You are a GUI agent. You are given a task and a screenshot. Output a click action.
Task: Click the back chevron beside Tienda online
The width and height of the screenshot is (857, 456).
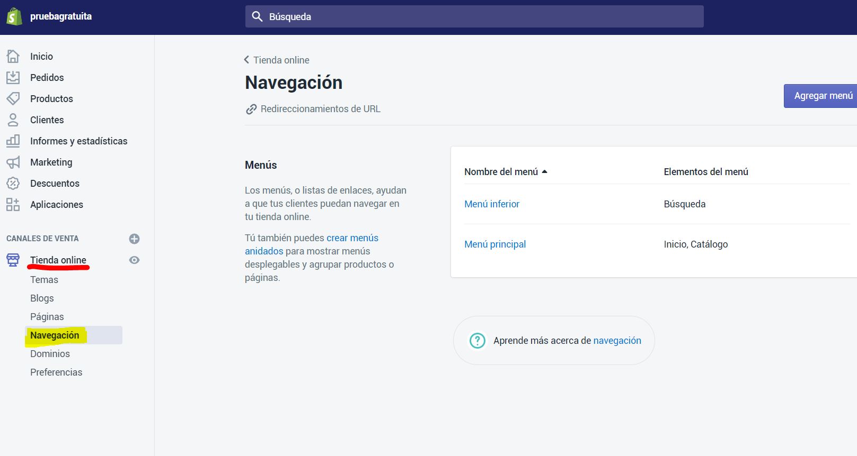point(246,60)
